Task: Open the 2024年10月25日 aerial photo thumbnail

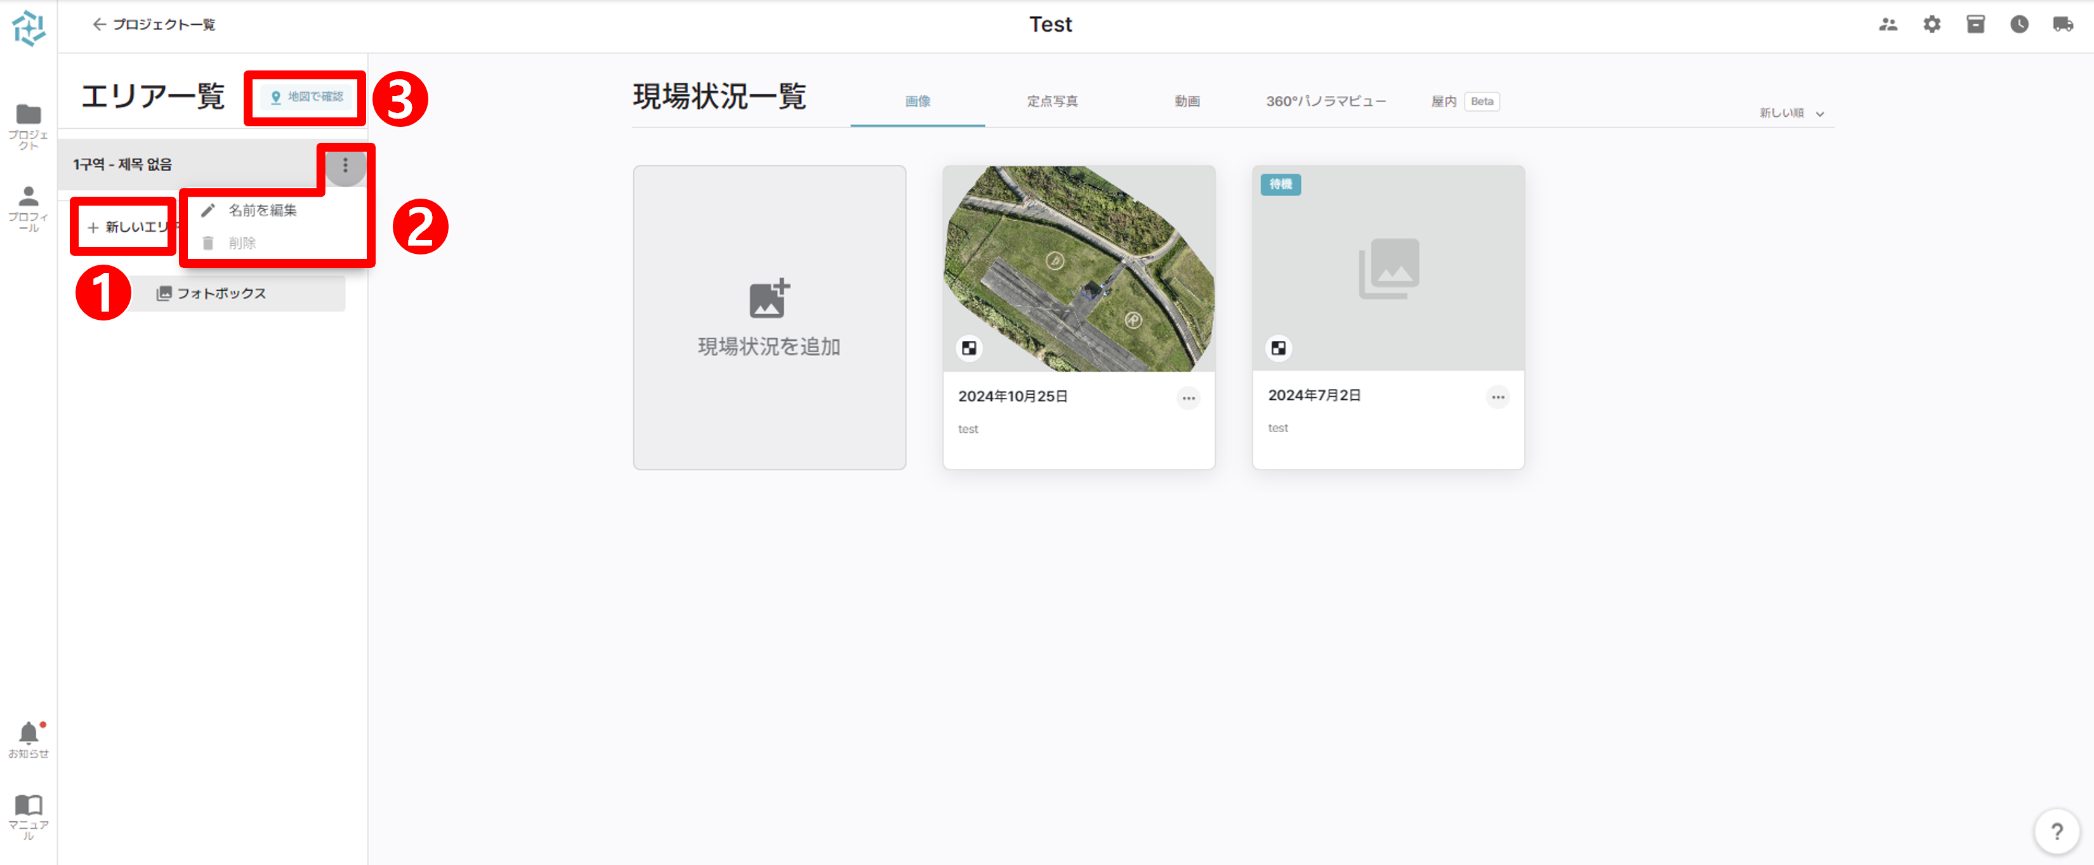Action: click(1079, 268)
